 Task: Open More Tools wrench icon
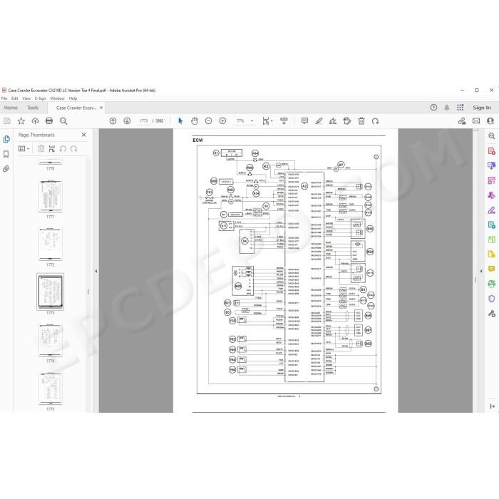coord(492,314)
